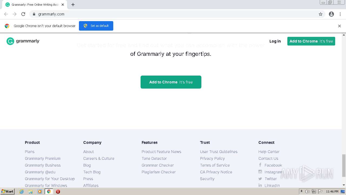Screen dimensions: 346x195
Task: Reload the page with the refresh icon
Action: (23, 14)
